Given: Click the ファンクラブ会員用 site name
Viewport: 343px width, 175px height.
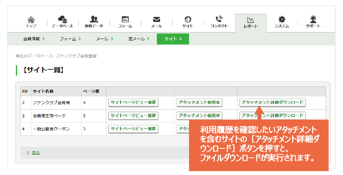Looking at the screenshot, I should point(51,103).
